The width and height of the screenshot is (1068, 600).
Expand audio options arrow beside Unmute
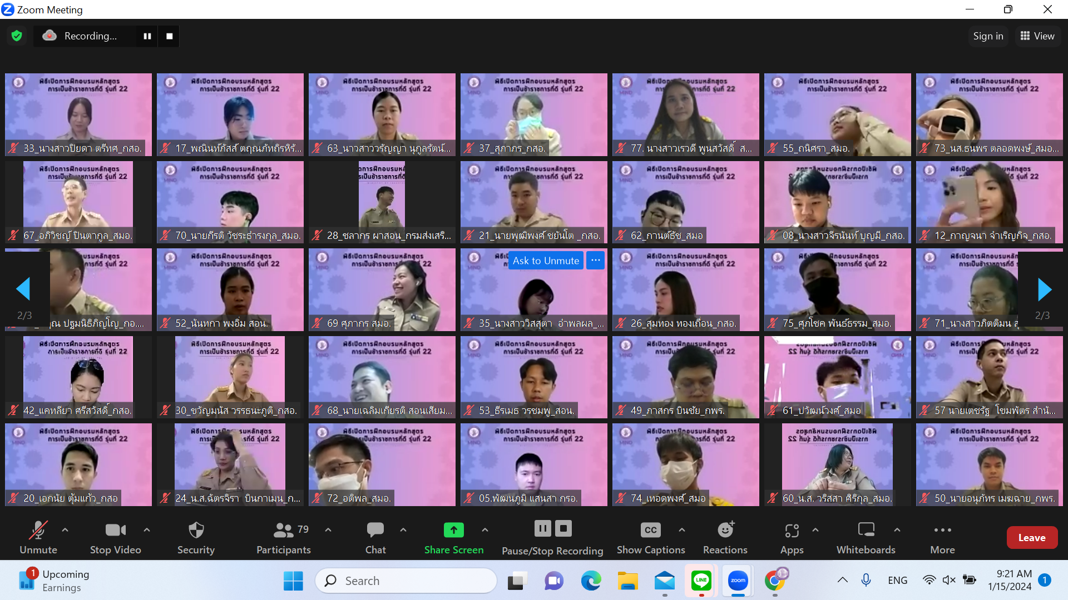coord(65,530)
